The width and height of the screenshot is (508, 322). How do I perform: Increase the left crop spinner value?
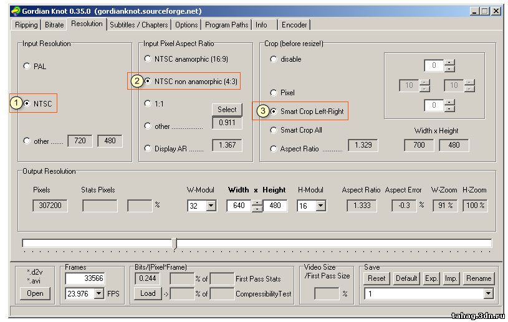point(424,82)
